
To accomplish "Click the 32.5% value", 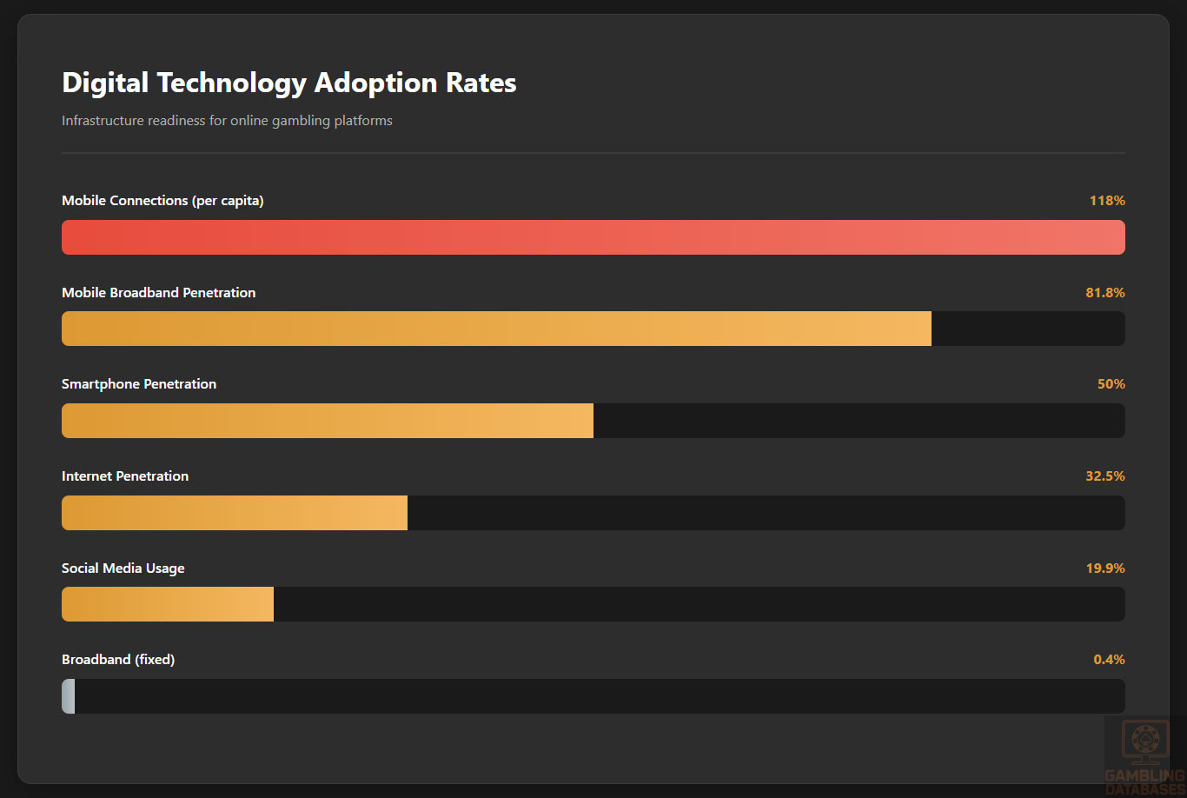I will coord(1105,476).
